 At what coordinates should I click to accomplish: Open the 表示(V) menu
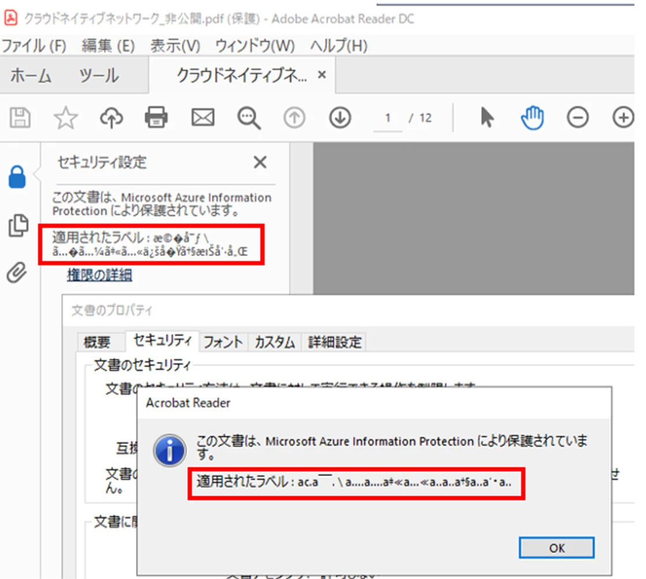pyautogui.click(x=175, y=46)
